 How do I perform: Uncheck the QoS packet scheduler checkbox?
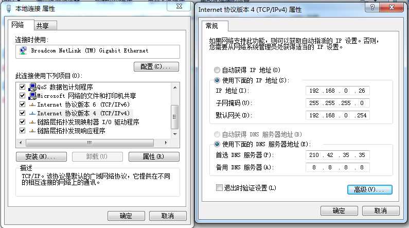[x=23, y=87]
